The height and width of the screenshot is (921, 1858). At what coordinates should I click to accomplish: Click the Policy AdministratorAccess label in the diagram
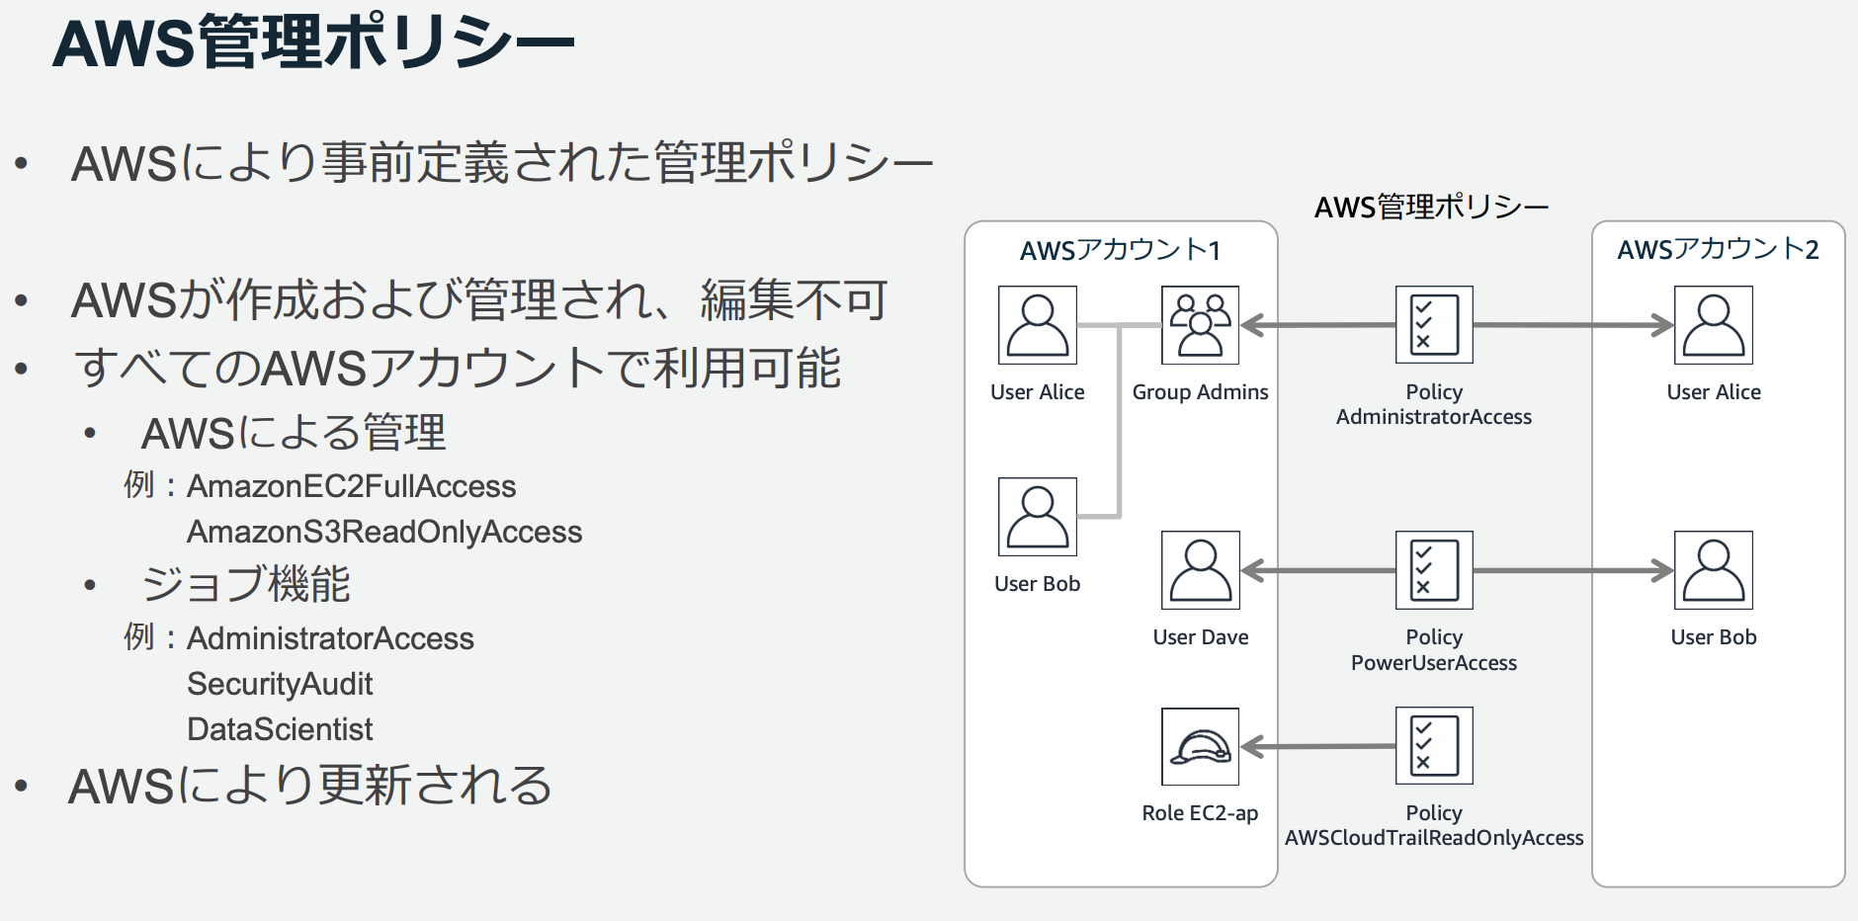pyautogui.click(x=1434, y=404)
